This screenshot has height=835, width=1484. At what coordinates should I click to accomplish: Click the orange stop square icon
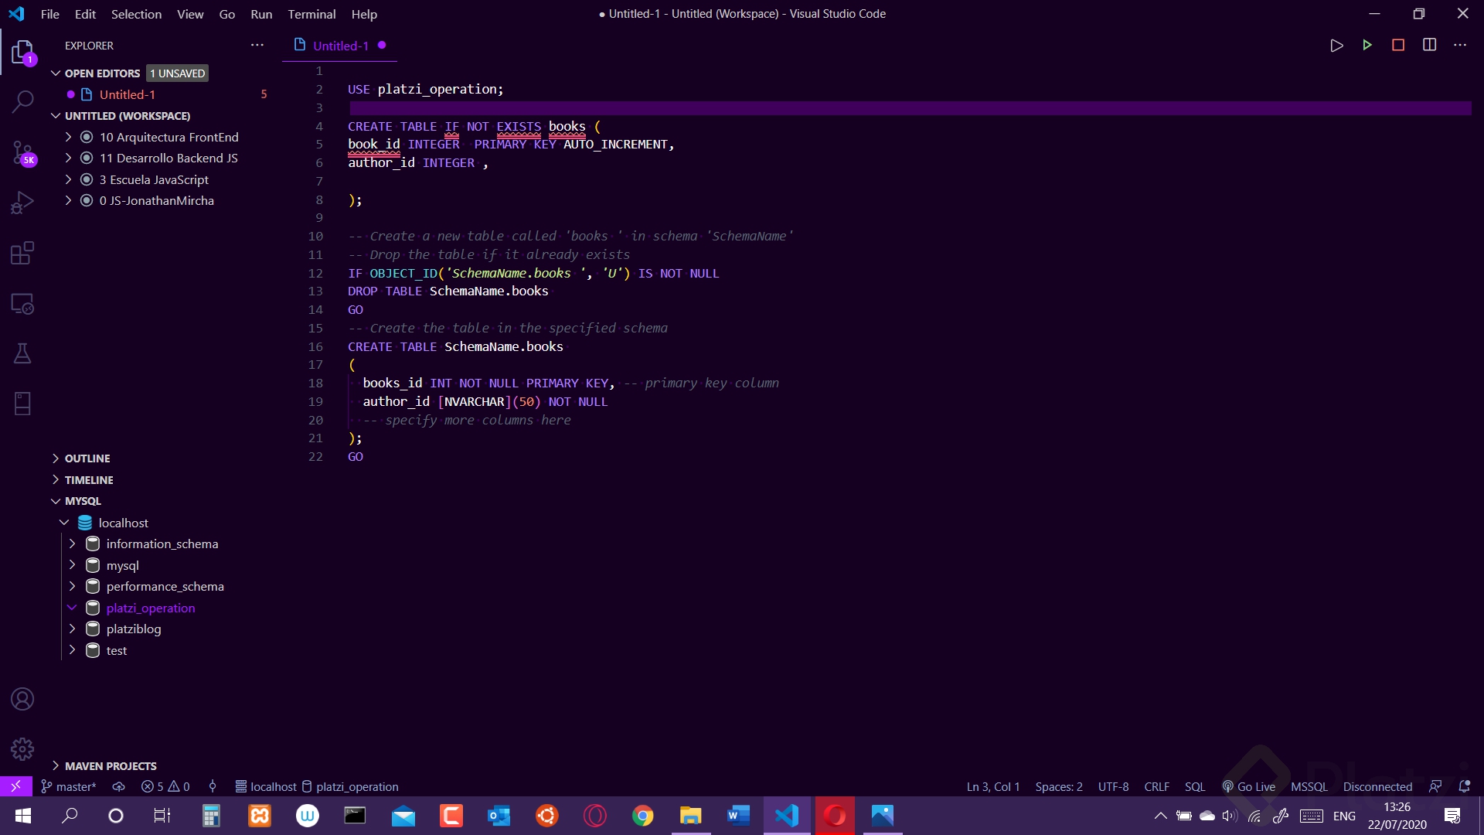[x=1398, y=45]
